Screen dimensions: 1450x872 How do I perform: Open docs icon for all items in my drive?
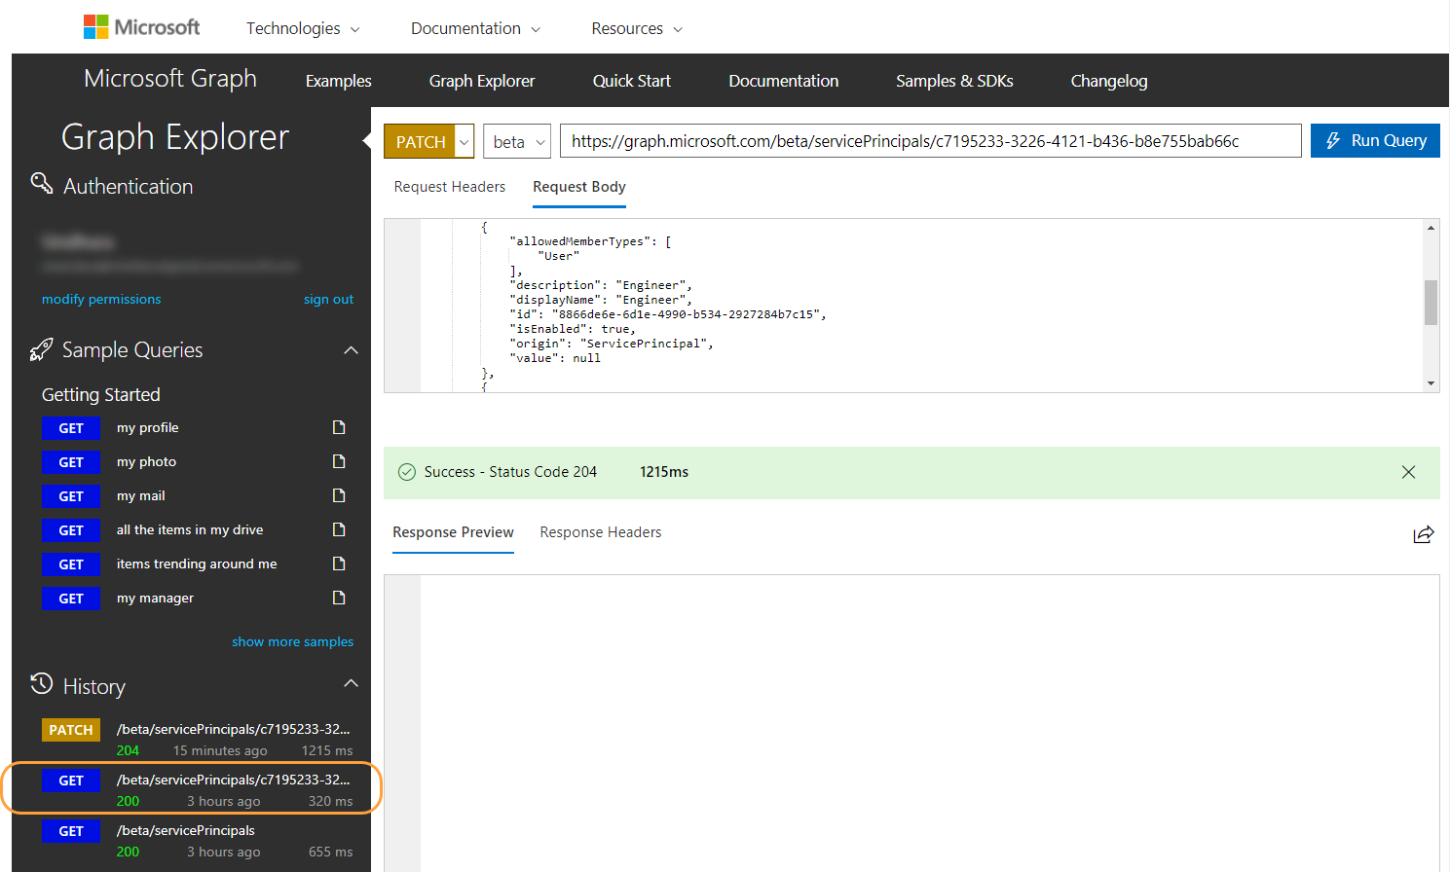tap(339, 529)
